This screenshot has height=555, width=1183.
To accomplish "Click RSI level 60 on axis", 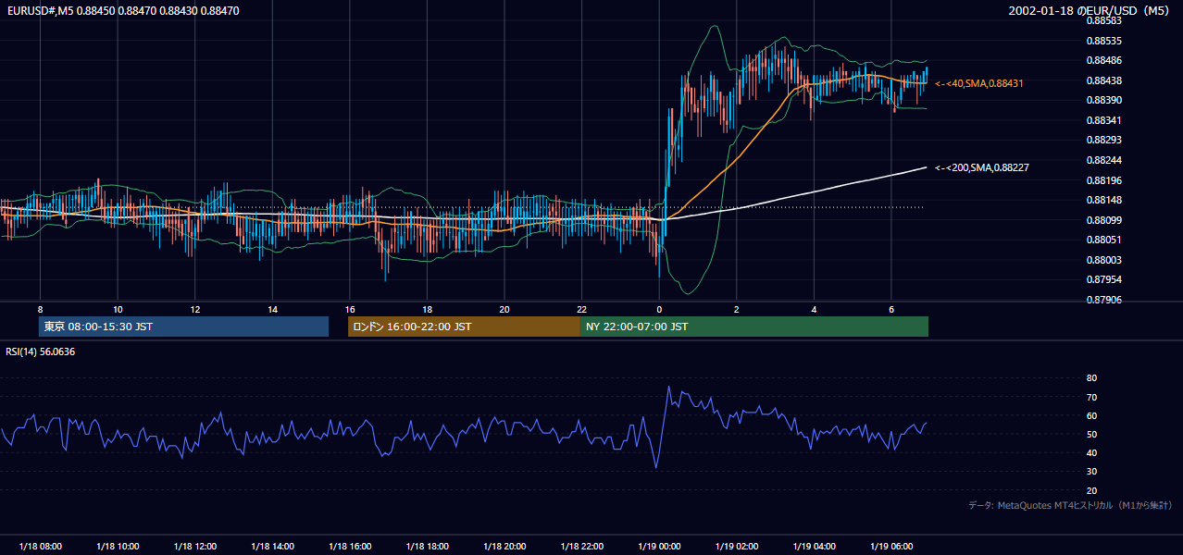I will [1091, 415].
